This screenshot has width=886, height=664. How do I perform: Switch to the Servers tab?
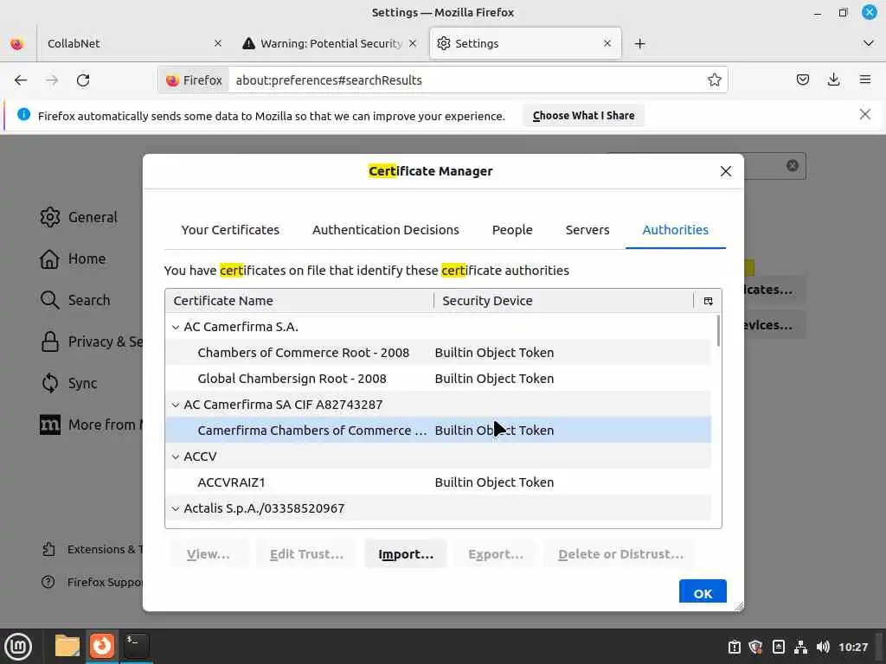(x=587, y=230)
